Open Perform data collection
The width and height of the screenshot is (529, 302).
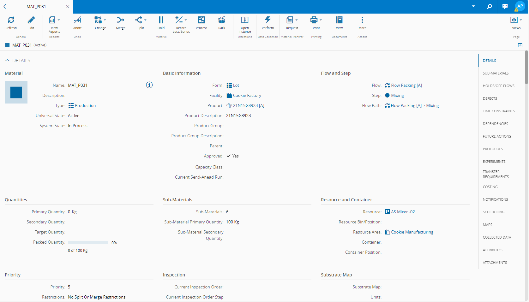coord(268,20)
